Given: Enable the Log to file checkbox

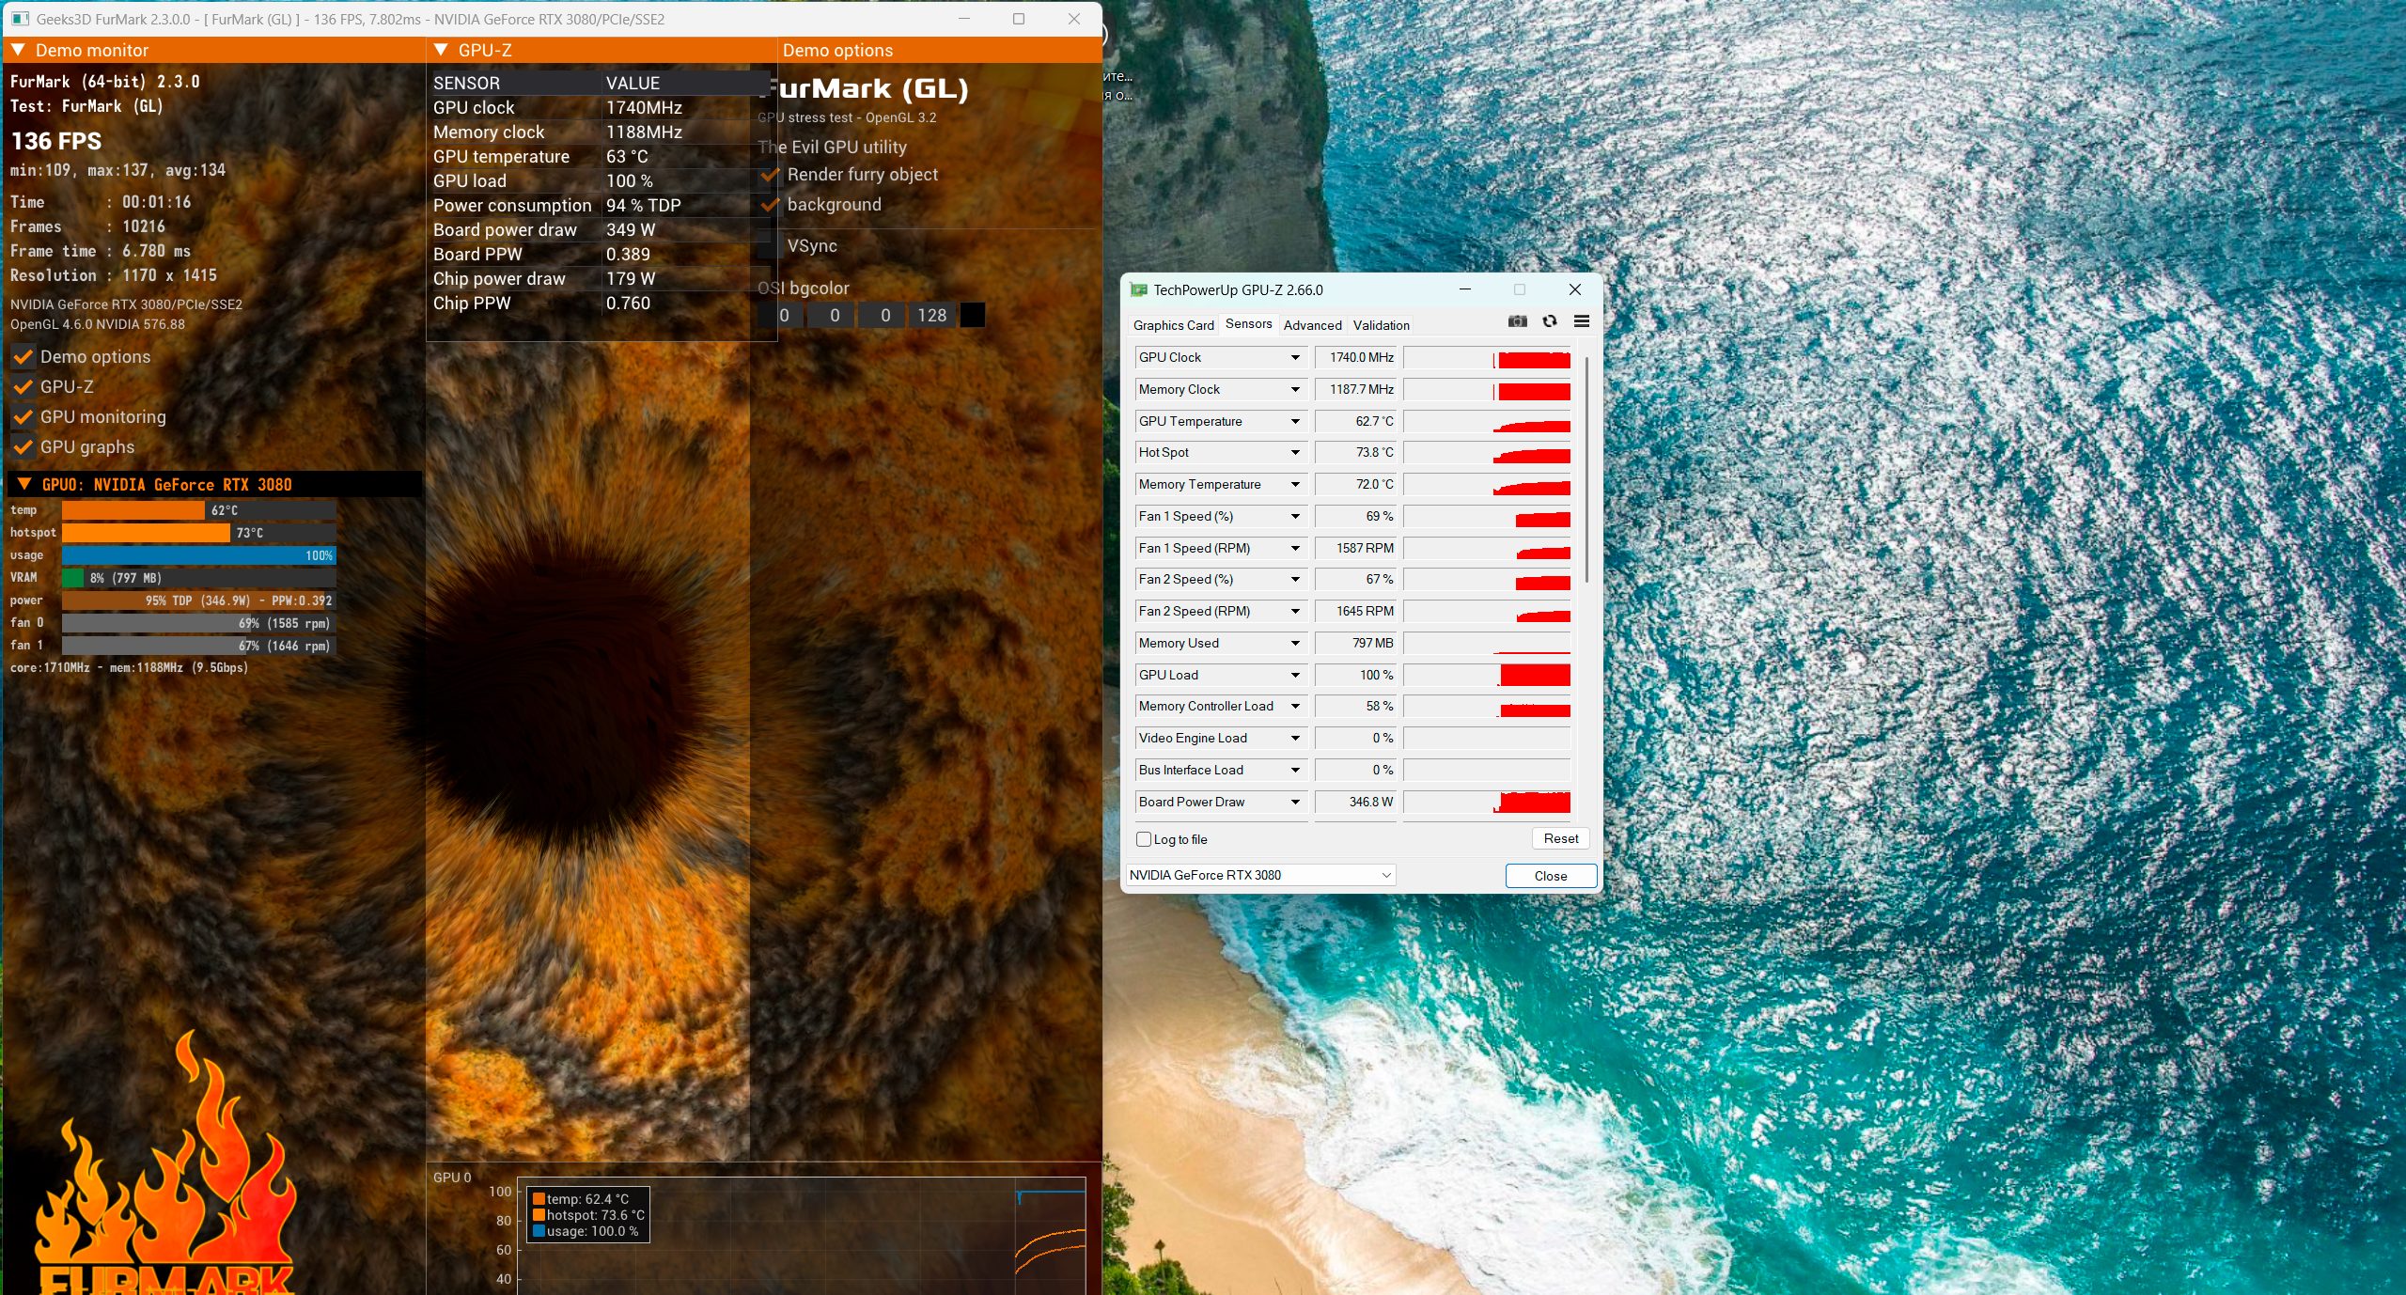Looking at the screenshot, I should pos(1144,839).
